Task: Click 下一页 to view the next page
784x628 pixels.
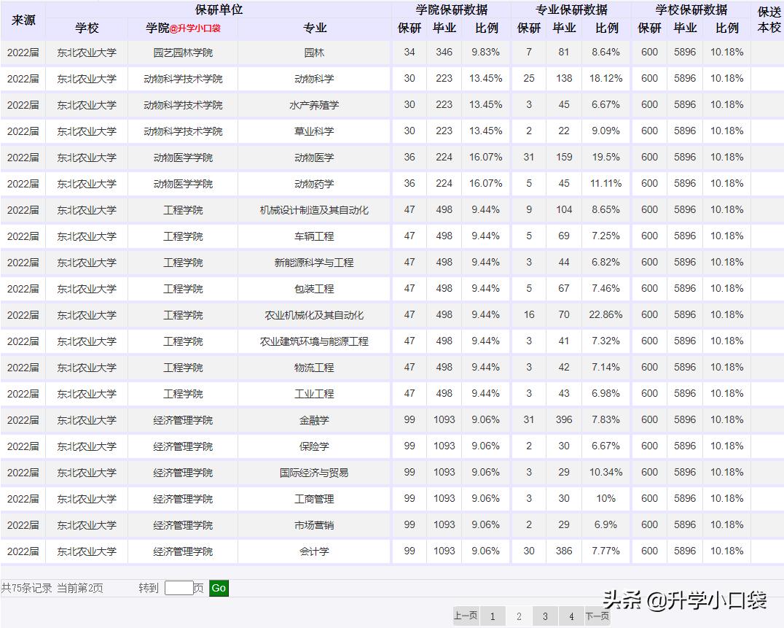Action: click(x=597, y=616)
